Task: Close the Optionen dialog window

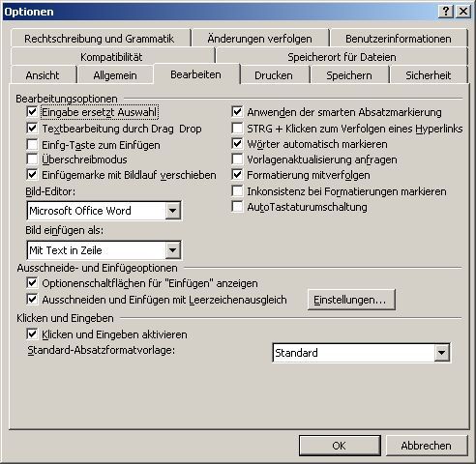Action: click(x=463, y=12)
